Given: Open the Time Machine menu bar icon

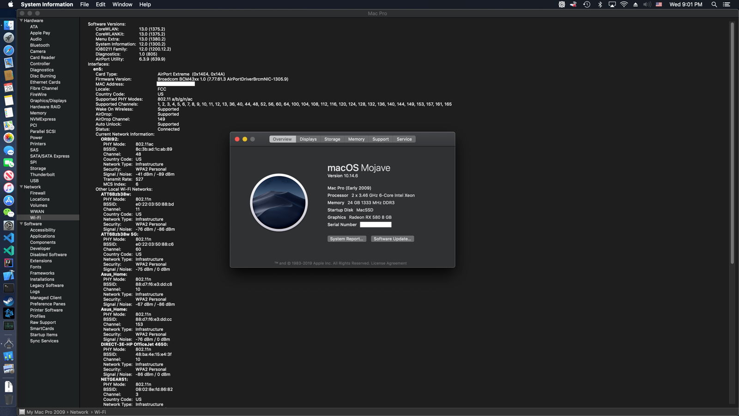Looking at the screenshot, I should 587,5.
